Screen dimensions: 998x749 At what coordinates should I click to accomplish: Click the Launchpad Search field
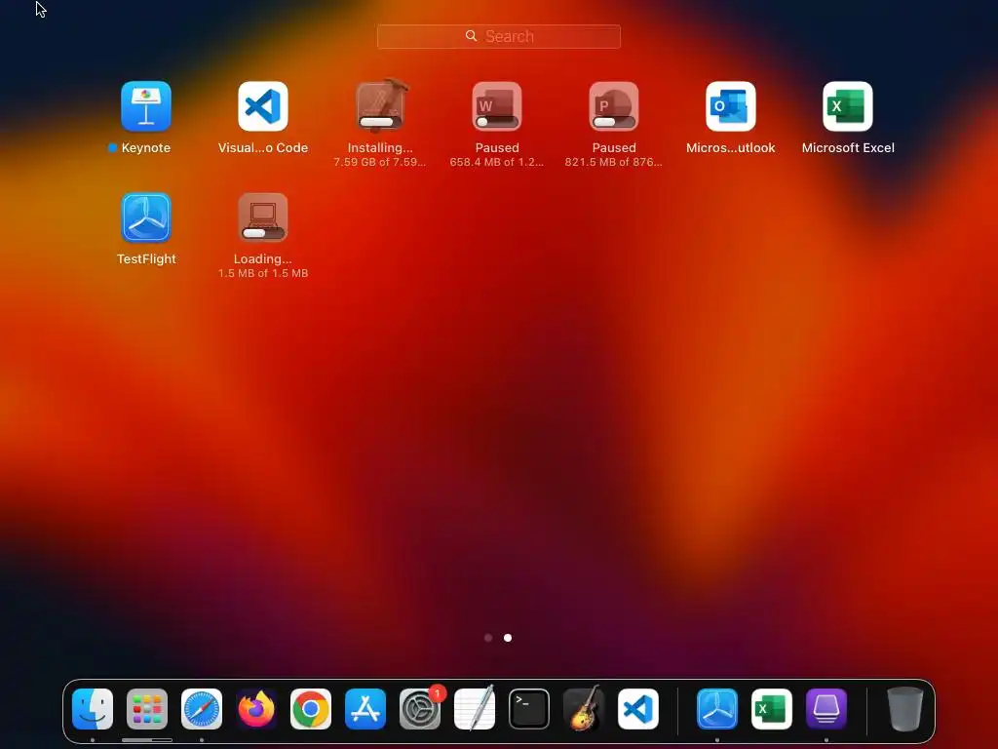tap(499, 36)
